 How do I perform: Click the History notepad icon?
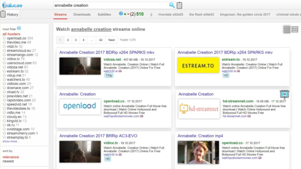coord(3,14)
